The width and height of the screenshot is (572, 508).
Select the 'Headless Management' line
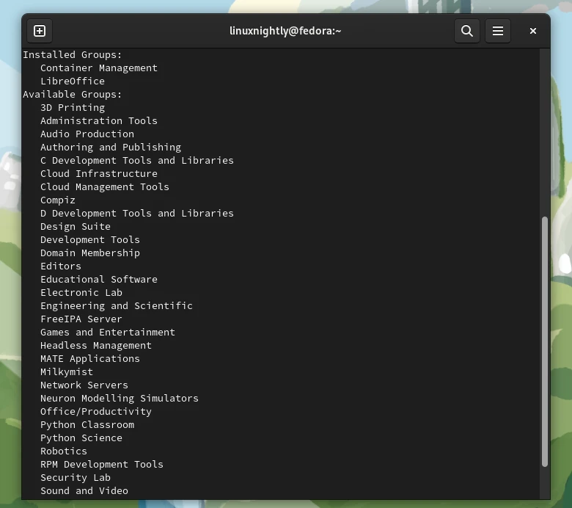96,345
